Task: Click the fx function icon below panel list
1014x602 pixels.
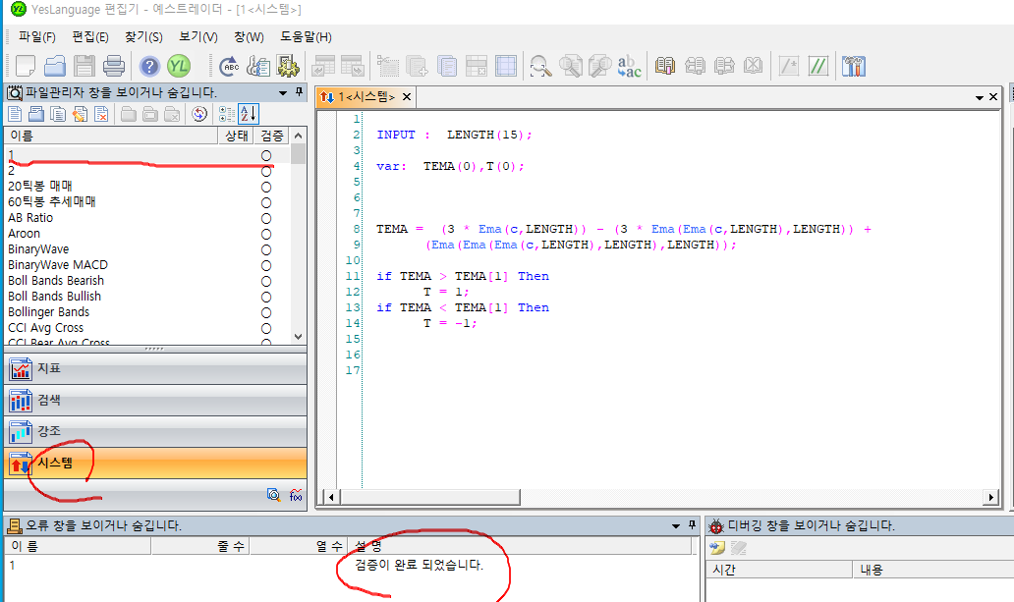Action: tap(295, 495)
